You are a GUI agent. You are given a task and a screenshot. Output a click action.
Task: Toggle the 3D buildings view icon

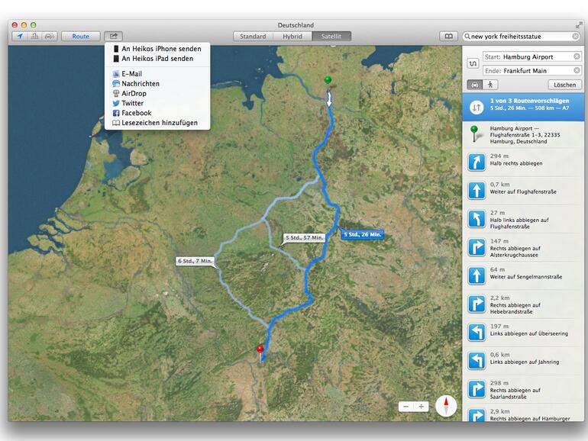[35, 37]
